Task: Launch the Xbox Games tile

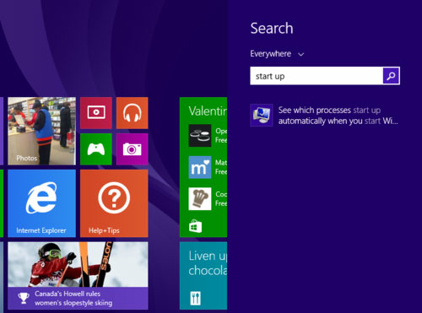Action: pyautogui.click(x=96, y=149)
